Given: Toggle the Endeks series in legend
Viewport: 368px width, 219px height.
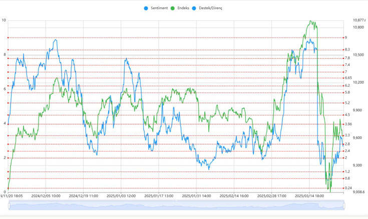Looking at the screenshot, I should pyautogui.click(x=186, y=8).
